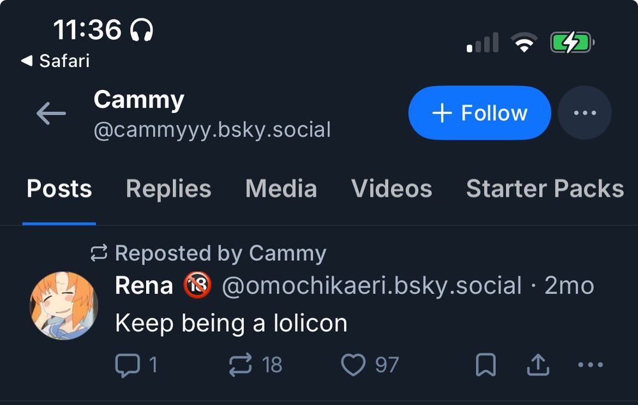Return to Safari from status bar
The height and width of the screenshot is (405, 638).
55,61
